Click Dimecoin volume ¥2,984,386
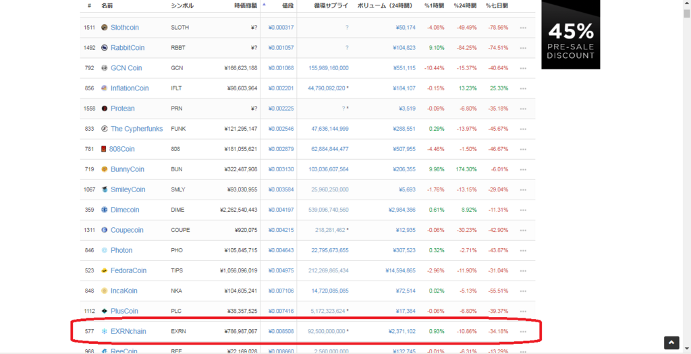691x354 pixels. click(402, 210)
